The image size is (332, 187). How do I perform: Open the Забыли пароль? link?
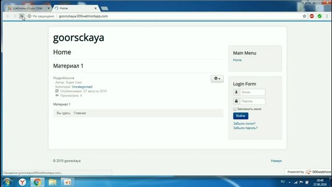coord(245,128)
